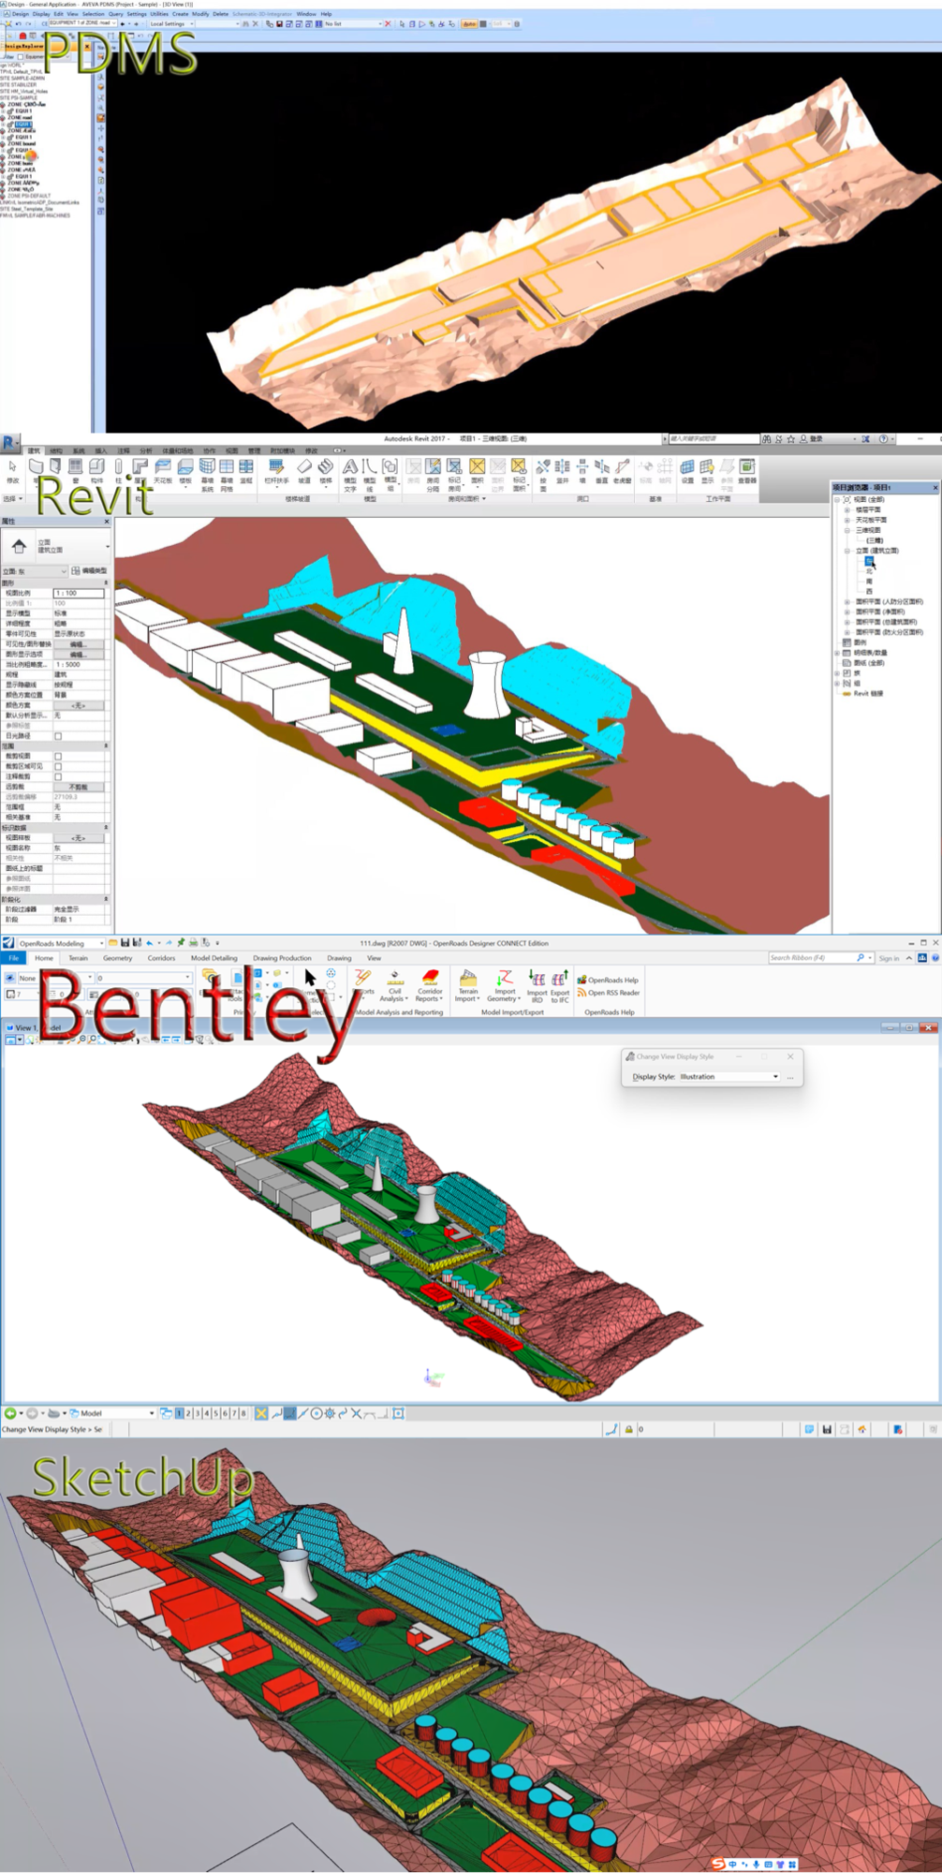This screenshot has height=1873, width=942.
Task: Click the 视图比例 1:100 value field
Action: tap(79, 593)
